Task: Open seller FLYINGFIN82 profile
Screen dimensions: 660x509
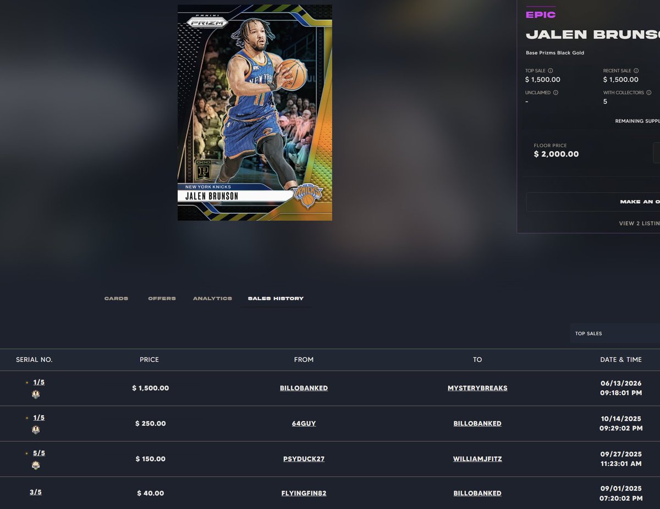Action: [x=304, y=494]
